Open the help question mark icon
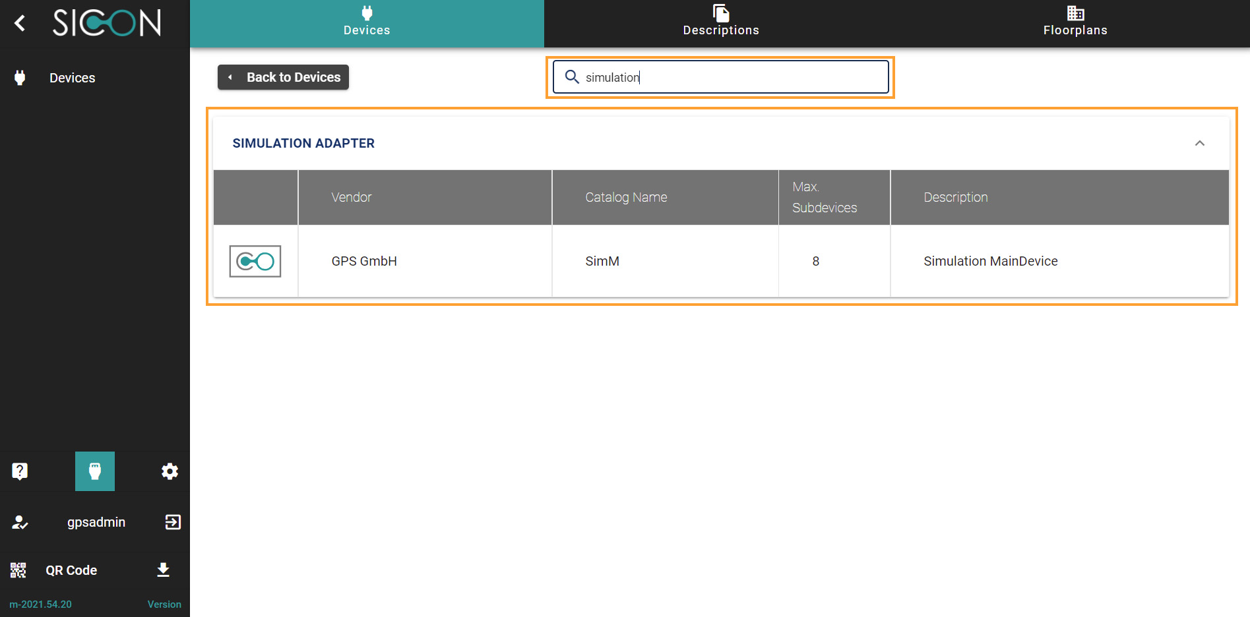1250x617 pixels. click(x=20, y=471)
